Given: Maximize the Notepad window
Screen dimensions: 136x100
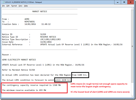Looking at the screenshot, I should (x=124, y=2).
